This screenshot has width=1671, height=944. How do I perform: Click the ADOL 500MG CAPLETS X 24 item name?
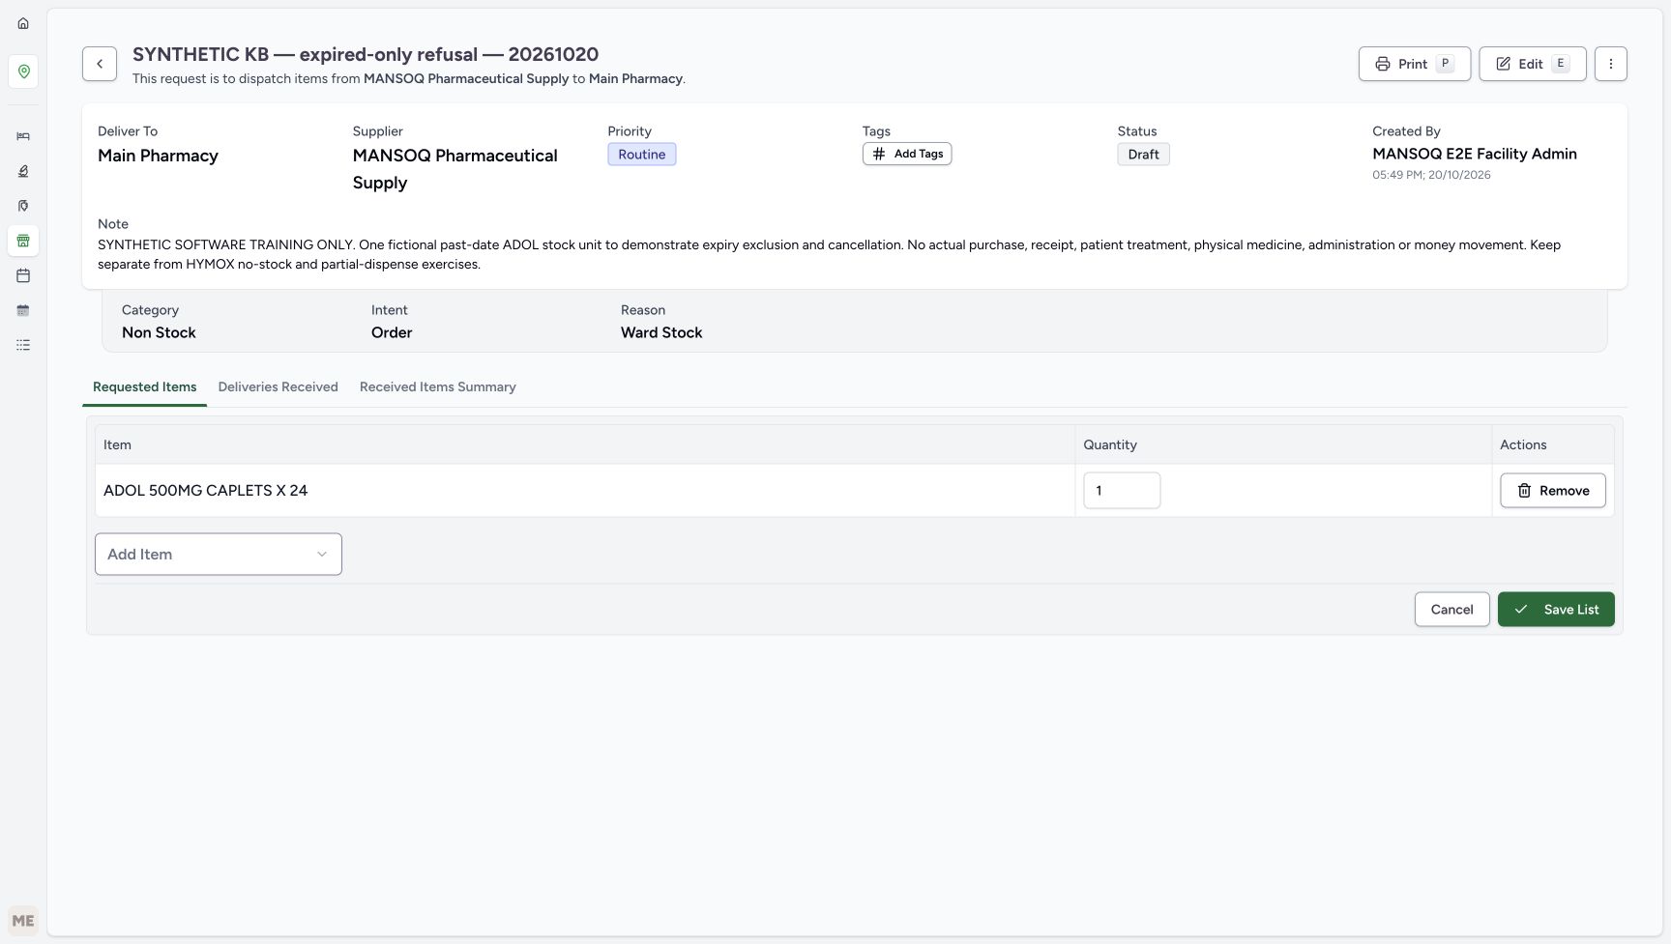206,491
